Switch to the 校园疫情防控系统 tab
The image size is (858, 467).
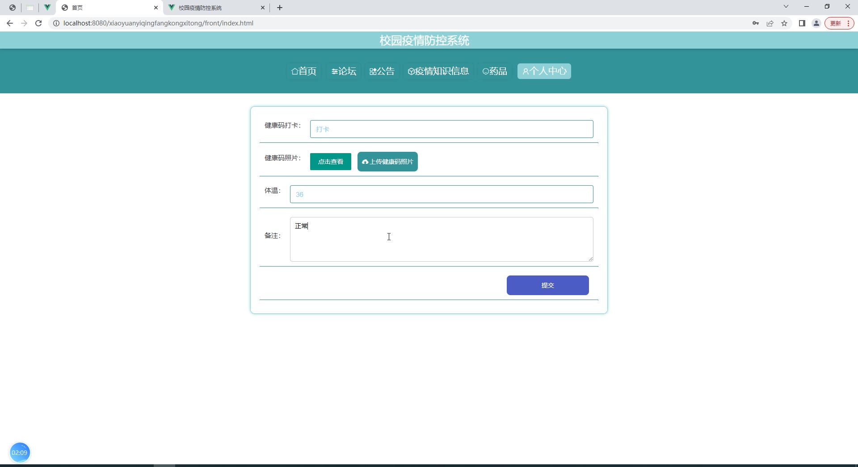[217, 8]
